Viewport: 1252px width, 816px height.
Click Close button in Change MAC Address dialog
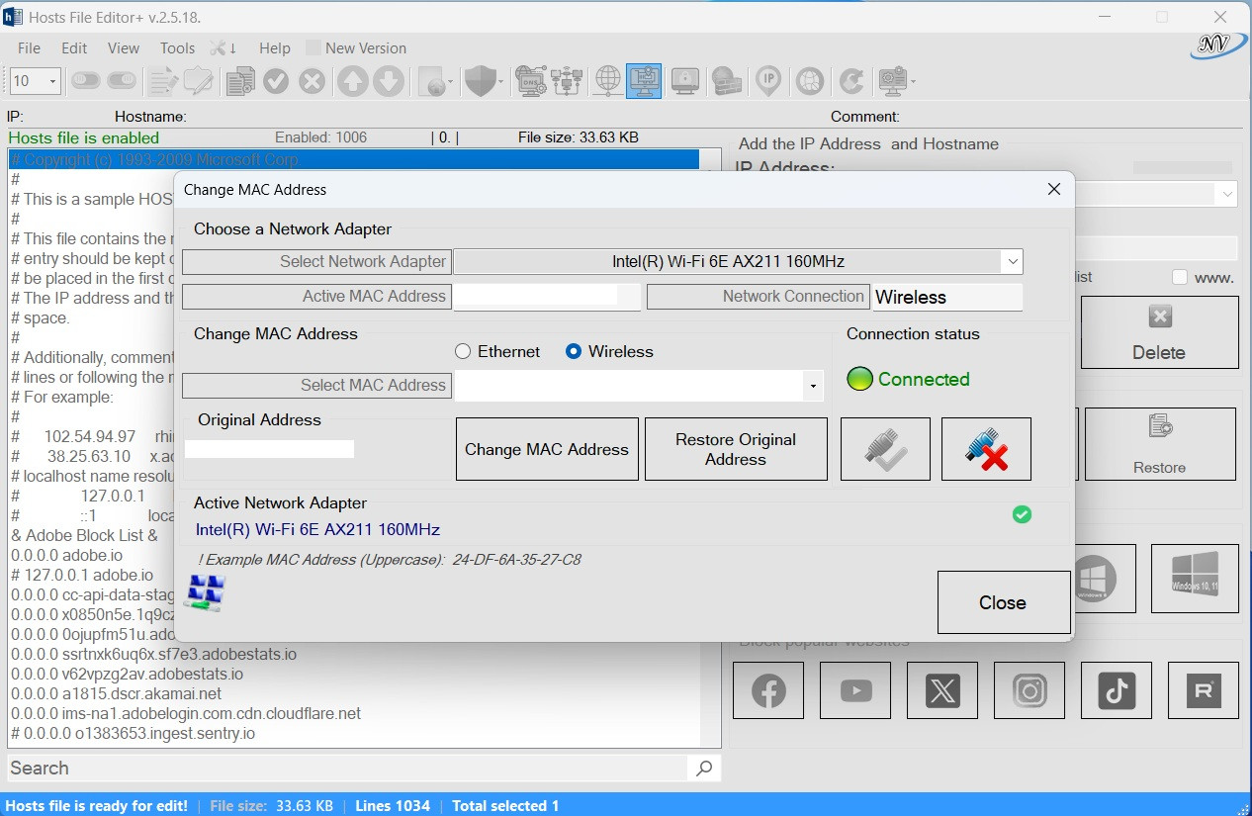tap(1004, 602)
